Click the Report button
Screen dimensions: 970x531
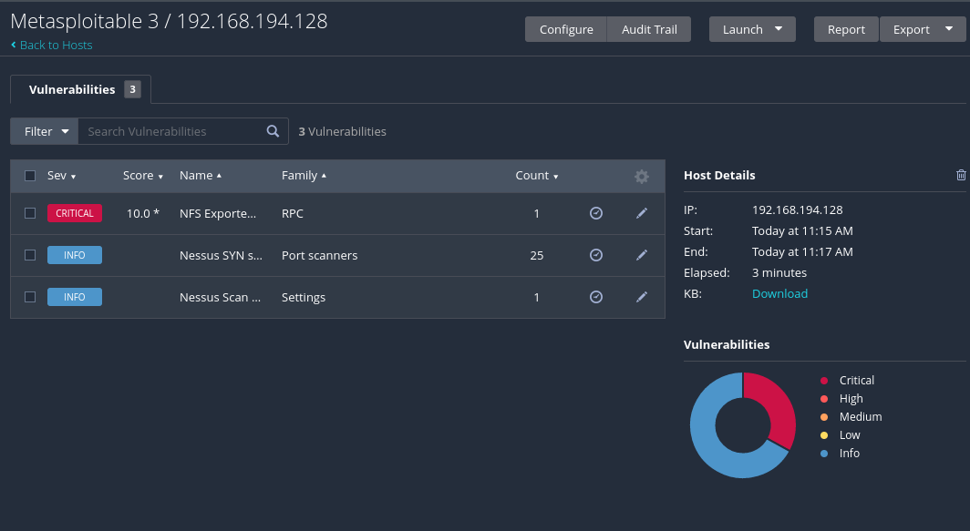[846, 29]
